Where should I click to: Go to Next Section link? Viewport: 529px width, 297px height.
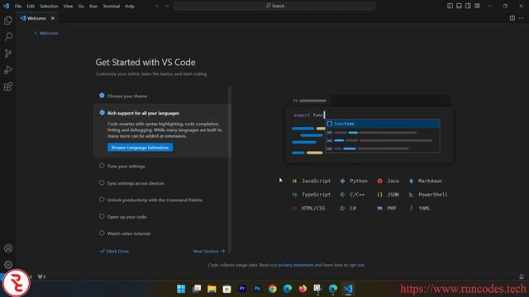[x=209, y=251]
